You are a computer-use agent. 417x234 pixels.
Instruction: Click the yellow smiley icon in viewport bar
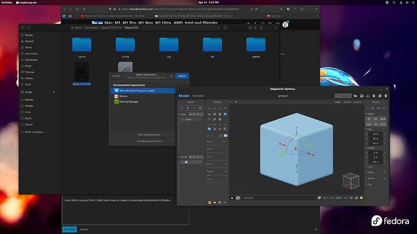tap(361, 198)
